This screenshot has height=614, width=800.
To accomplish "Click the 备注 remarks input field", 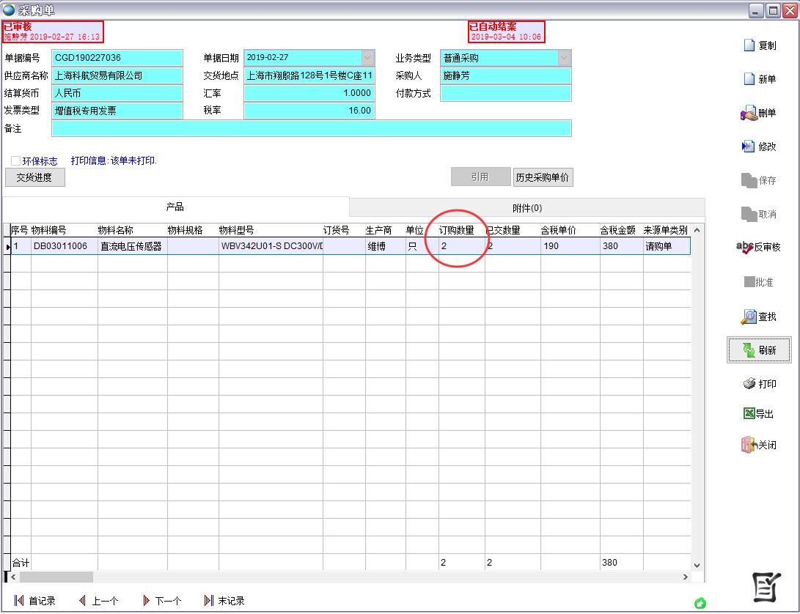I will tap(311, 128).
